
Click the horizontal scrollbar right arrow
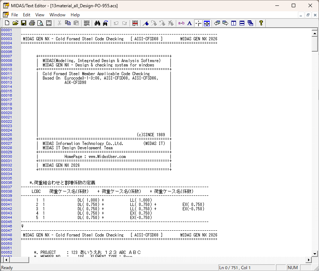pos(309,260)
